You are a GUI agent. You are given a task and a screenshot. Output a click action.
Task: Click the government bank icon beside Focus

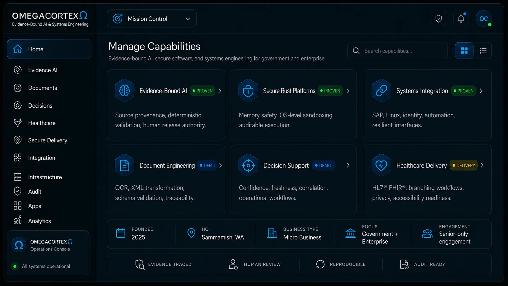coord(351,233)
